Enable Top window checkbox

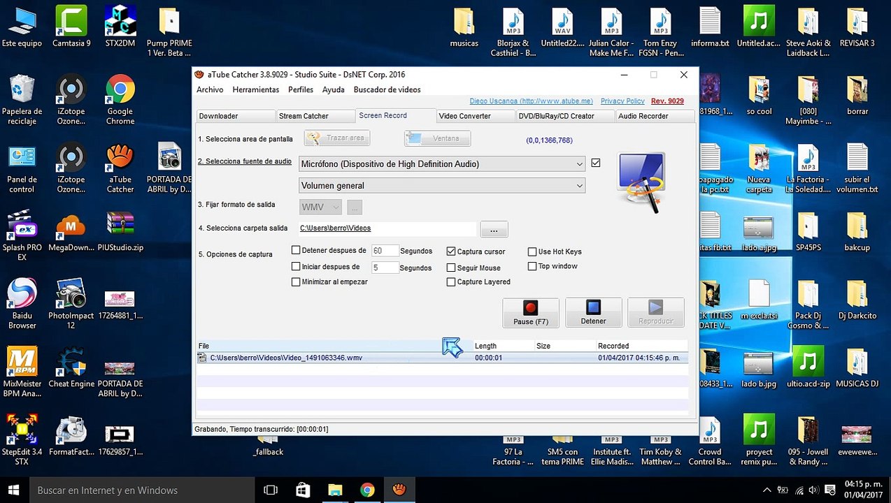point(533,266)
